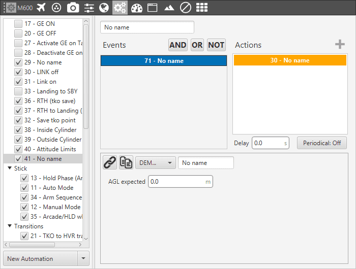The height and width of the screenshot is (269, 356).
Task: Open the sliders control settings icon
Action: (x=89, y=7)
